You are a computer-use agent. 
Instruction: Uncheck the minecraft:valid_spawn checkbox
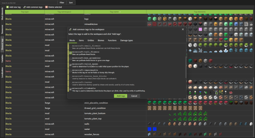[x=71, y=65]
